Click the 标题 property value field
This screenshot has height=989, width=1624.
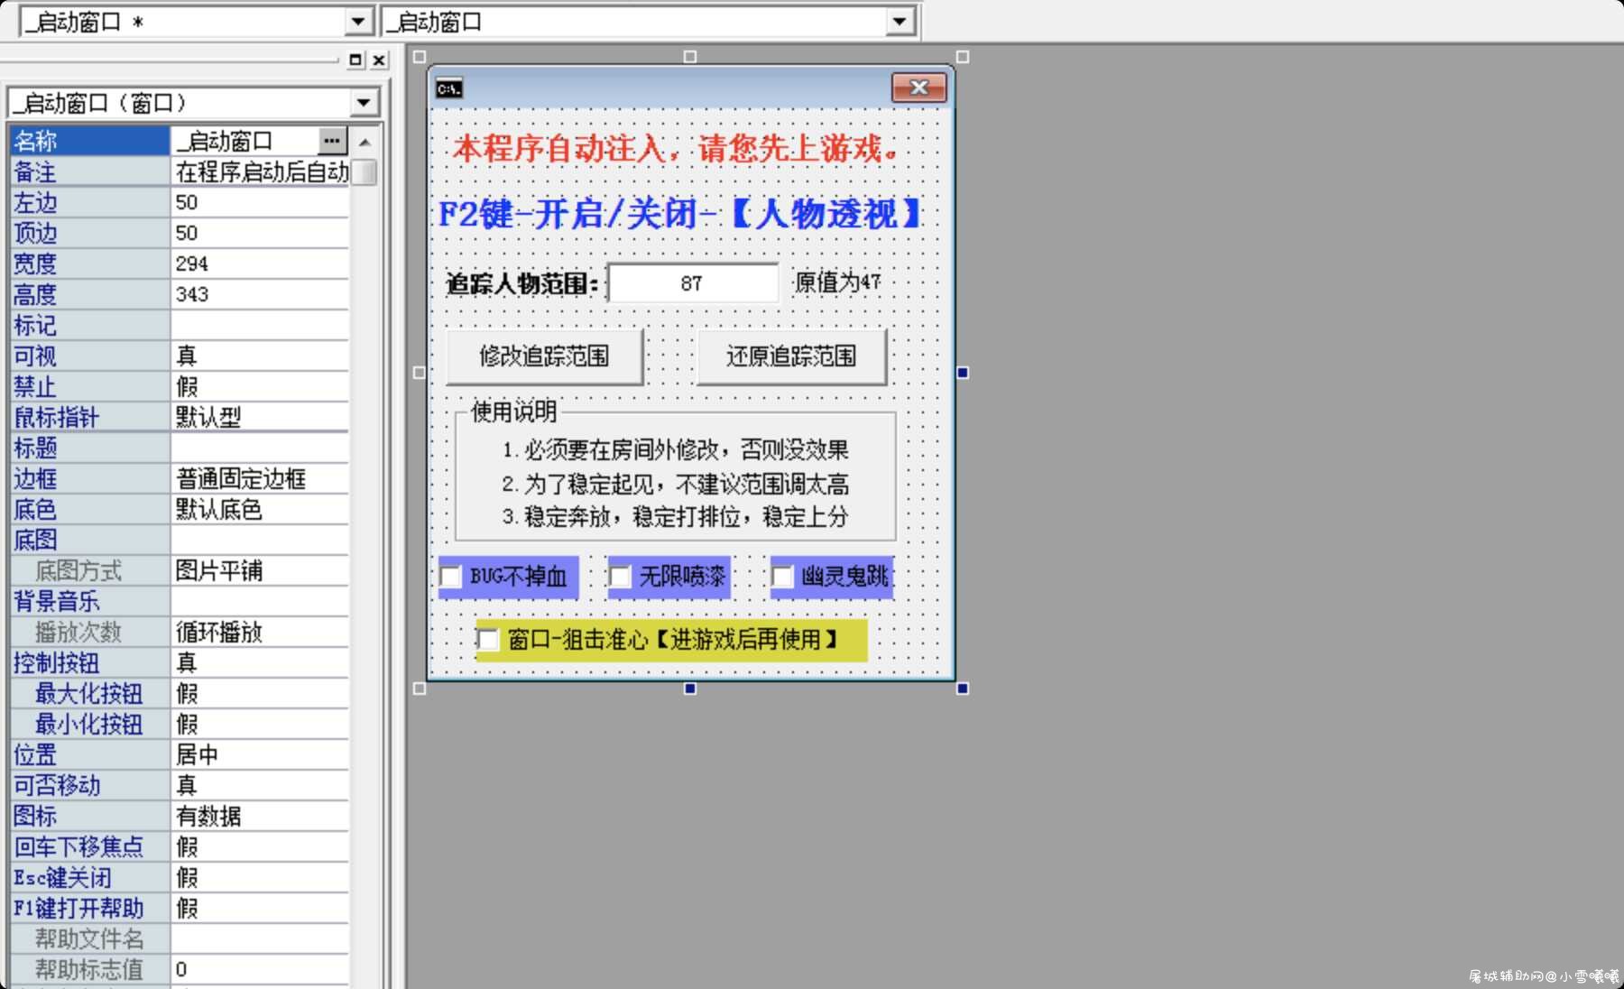point(260,448)
